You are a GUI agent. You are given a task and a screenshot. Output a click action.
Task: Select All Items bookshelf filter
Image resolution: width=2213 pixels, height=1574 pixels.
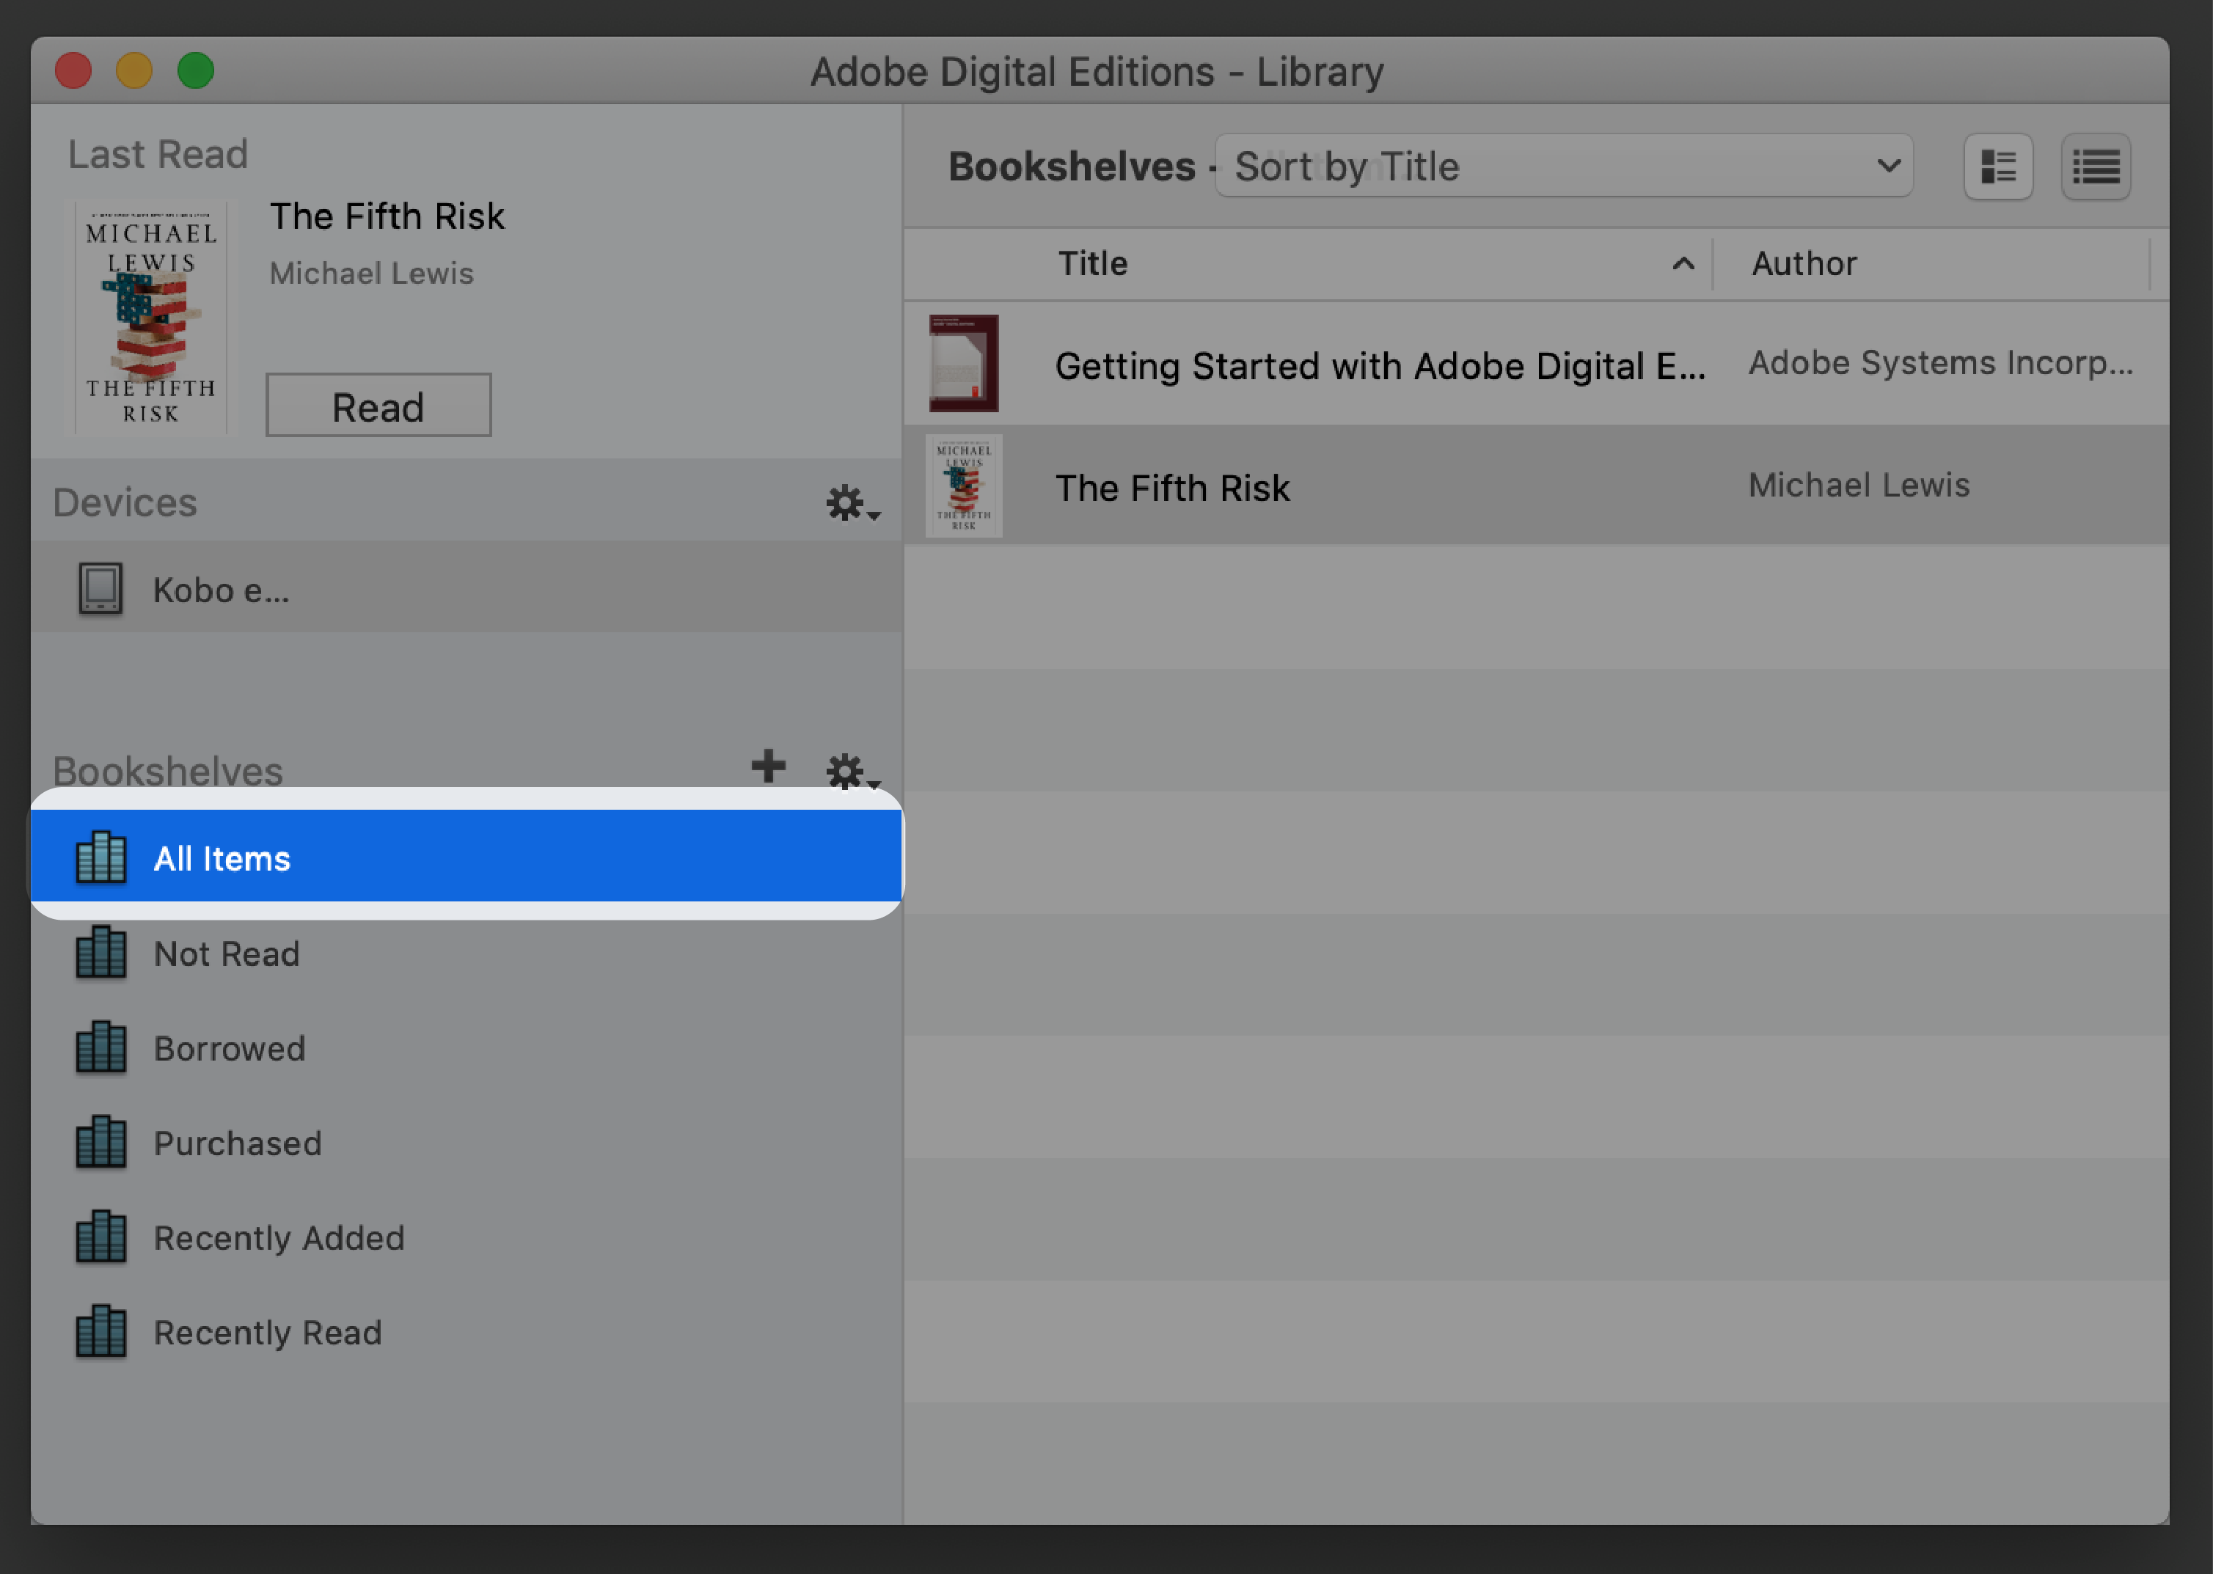[467, 857]
